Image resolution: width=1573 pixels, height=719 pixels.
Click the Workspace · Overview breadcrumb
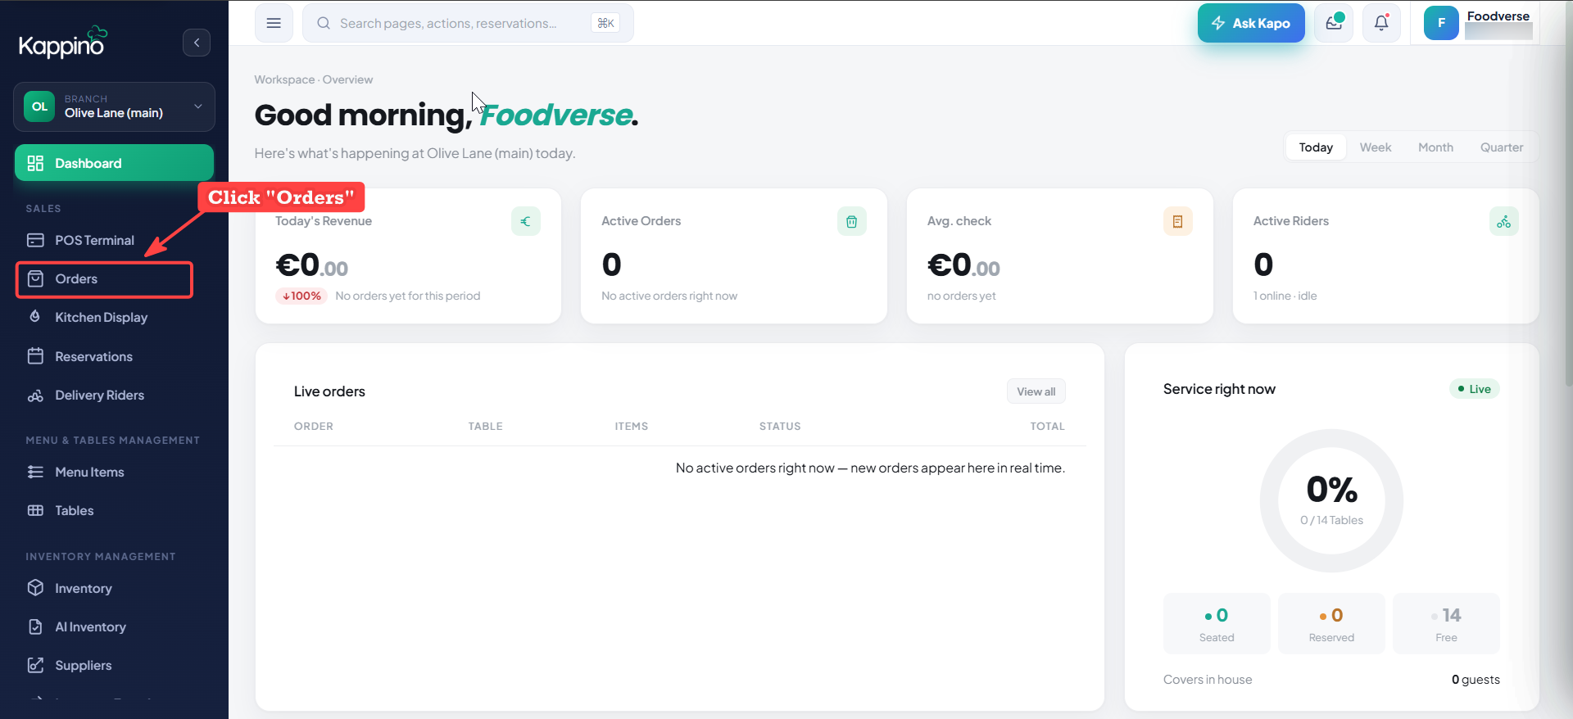pyautogui.click(x=313, y=79)
